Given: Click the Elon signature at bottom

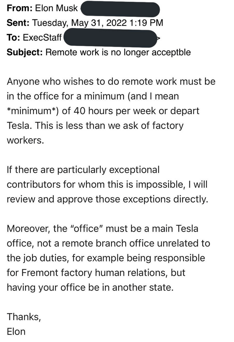Looking at the screenshot, I should (x=16, y=332).
